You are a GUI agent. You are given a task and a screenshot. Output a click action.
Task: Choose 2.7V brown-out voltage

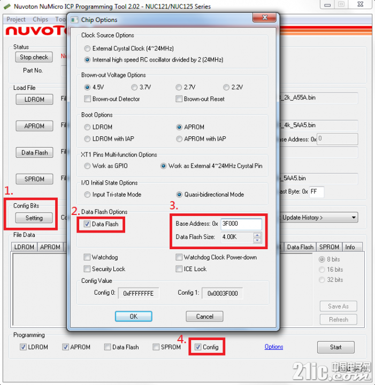(179, 87)
